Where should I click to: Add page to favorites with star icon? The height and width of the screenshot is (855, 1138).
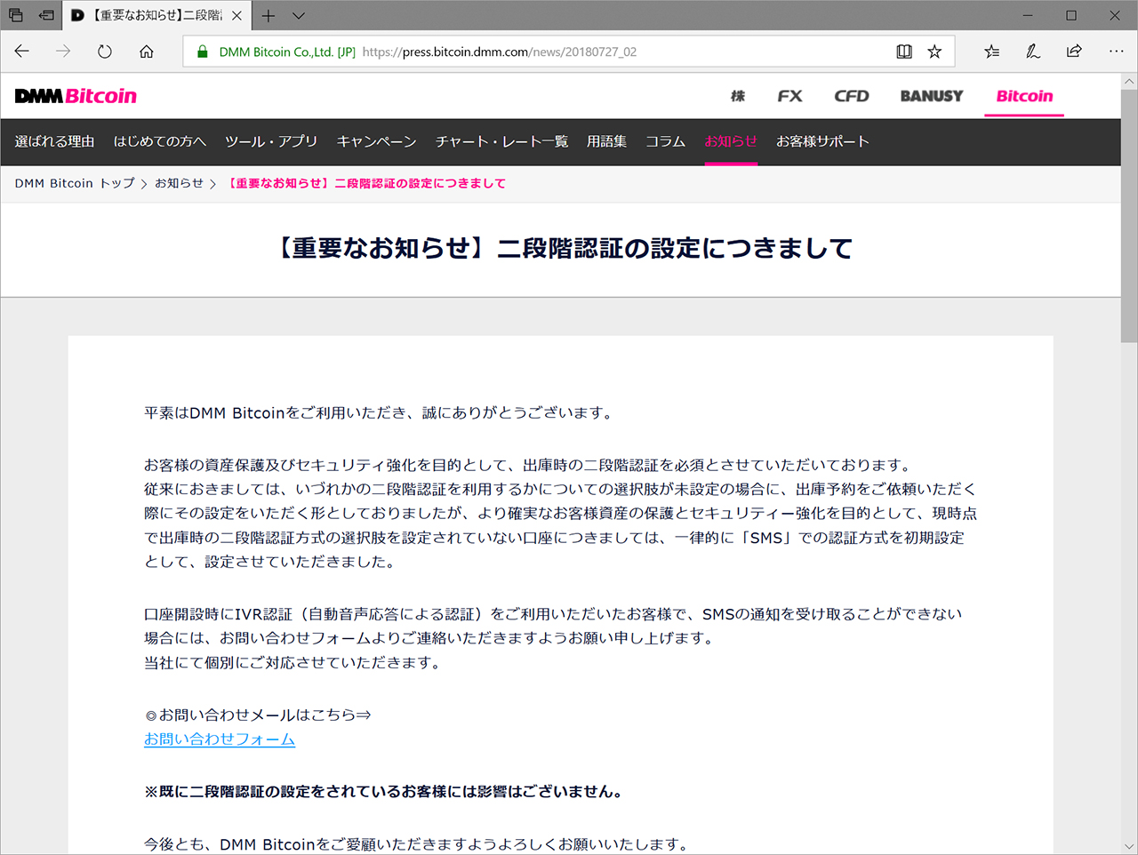click(934, 51)
